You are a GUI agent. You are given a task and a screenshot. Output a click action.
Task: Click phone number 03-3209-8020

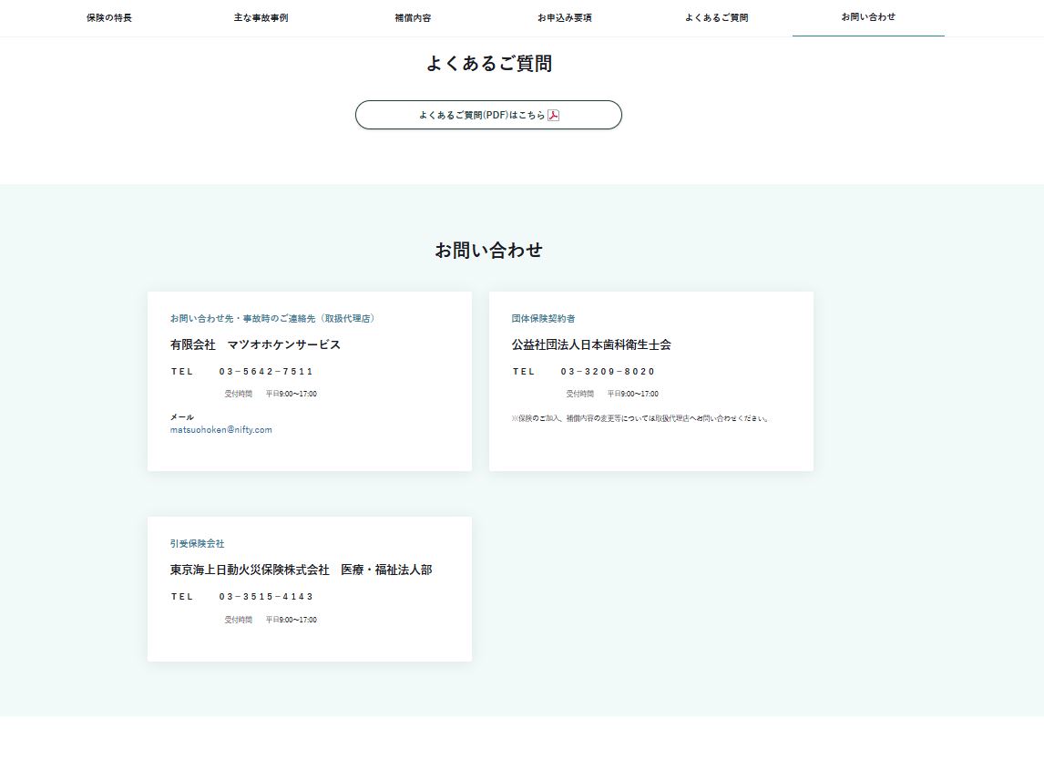click(608, 372)
